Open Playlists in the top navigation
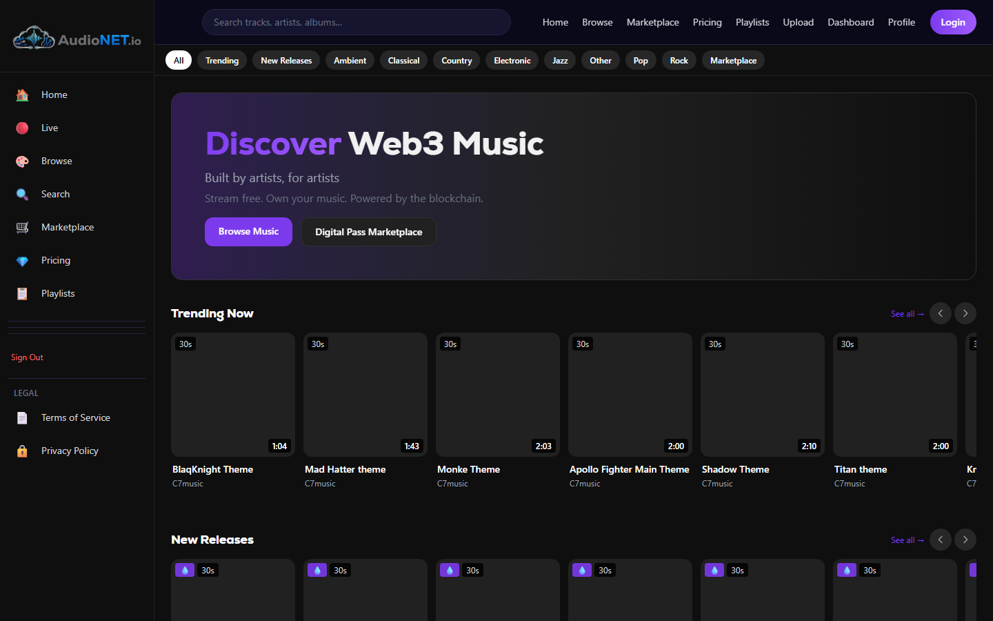The image size is (993, 621). (x=752, y=22)
